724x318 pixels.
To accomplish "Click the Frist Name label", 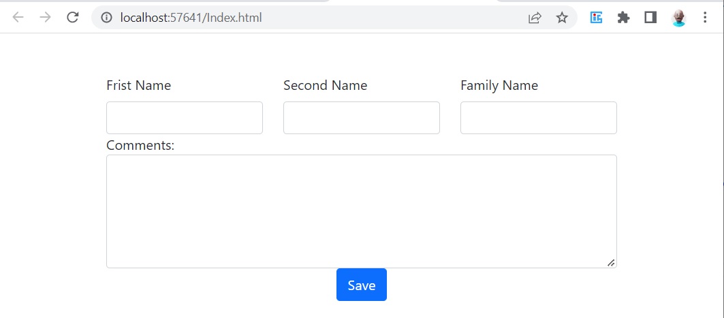I will click(x=138, y=85).
